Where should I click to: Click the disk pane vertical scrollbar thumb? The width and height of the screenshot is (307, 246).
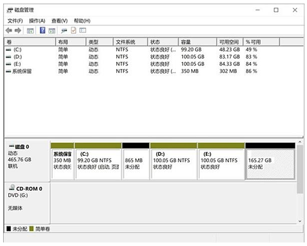pyautogui.click(x=300, y=169)
